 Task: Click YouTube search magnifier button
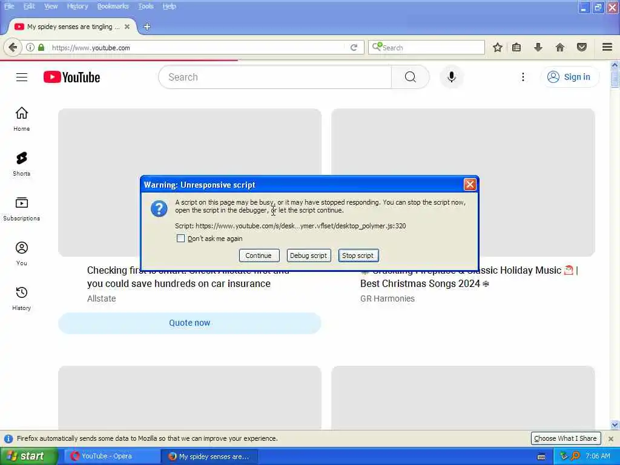pyautogui.click(x=410, y=77)
